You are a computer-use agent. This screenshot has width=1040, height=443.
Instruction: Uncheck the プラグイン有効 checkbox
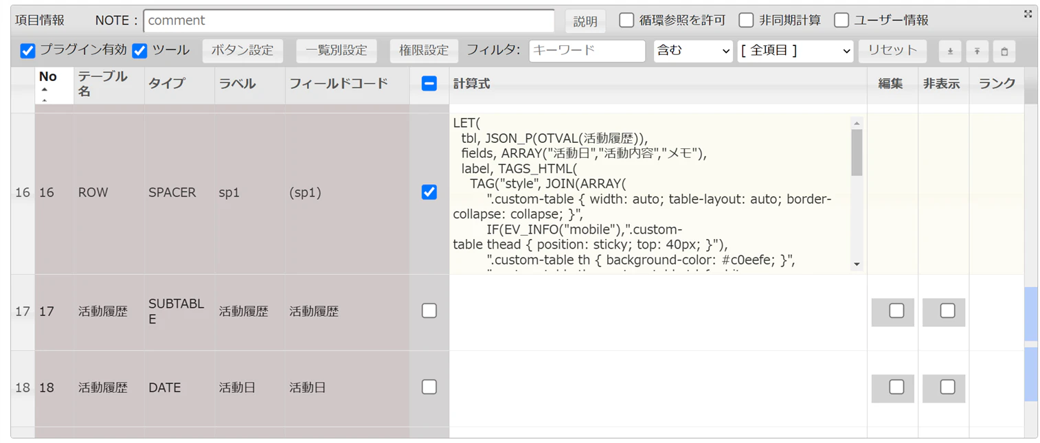click(27, 50)
